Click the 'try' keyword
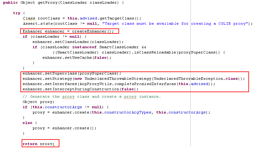Image resolution: width=266 pixels, height=150 pixels. (x=17, y=13)
